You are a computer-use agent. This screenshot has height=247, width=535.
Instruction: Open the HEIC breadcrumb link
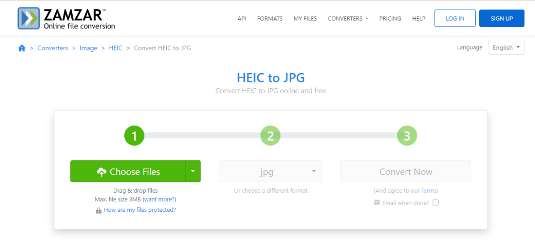click(x=115, y=48)
